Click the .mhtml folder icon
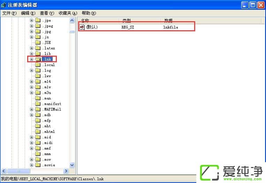This screenshot has height=183, width=266. pos(38,132)
